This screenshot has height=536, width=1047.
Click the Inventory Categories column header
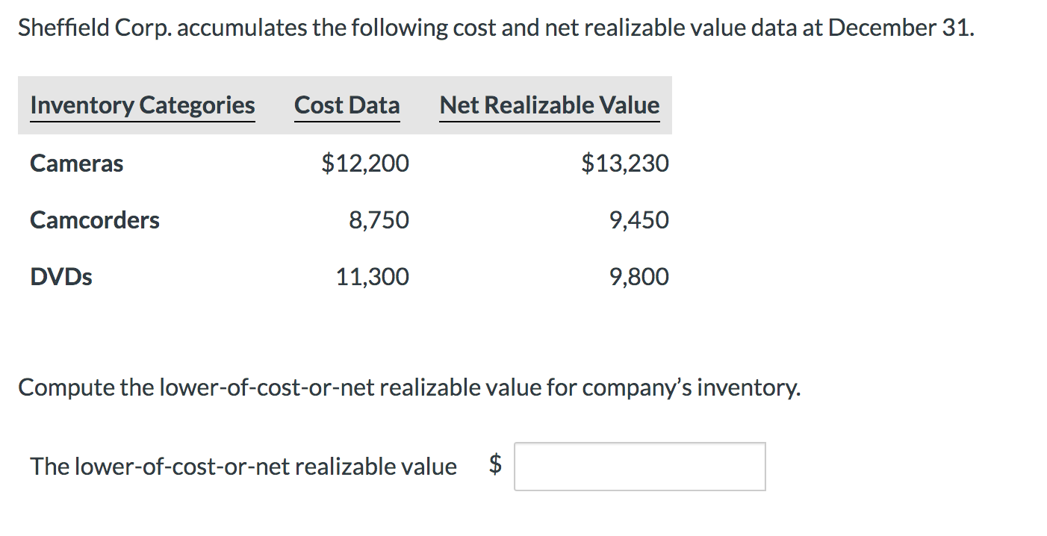tap(143, 105)
